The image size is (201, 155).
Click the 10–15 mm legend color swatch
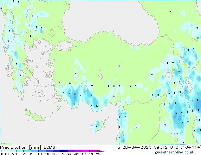point(42,151)
